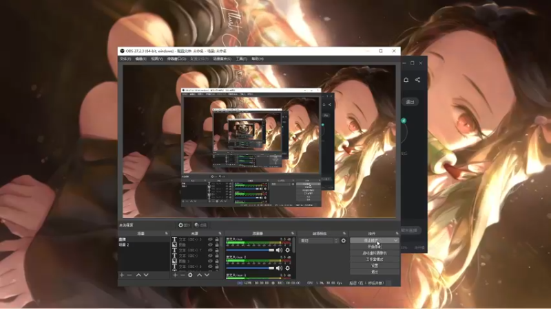
Task: Click 退出 exit button in Controls panel
Action: (375, 272)
